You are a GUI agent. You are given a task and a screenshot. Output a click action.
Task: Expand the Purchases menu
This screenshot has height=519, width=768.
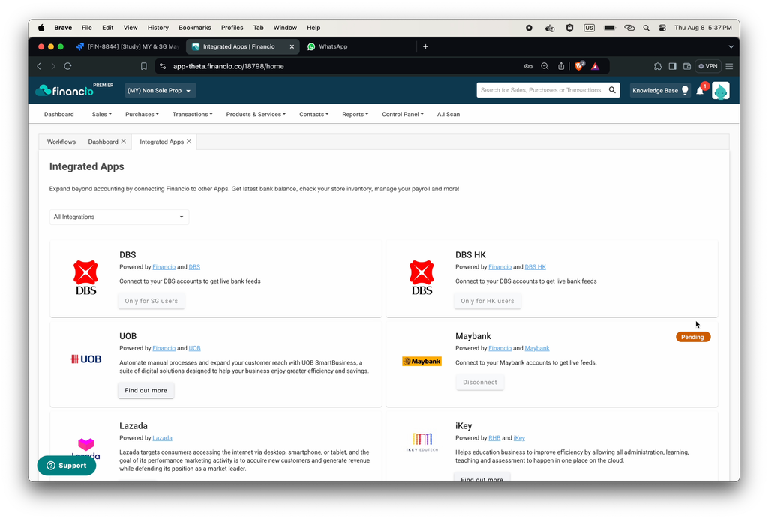pos(142,115)
